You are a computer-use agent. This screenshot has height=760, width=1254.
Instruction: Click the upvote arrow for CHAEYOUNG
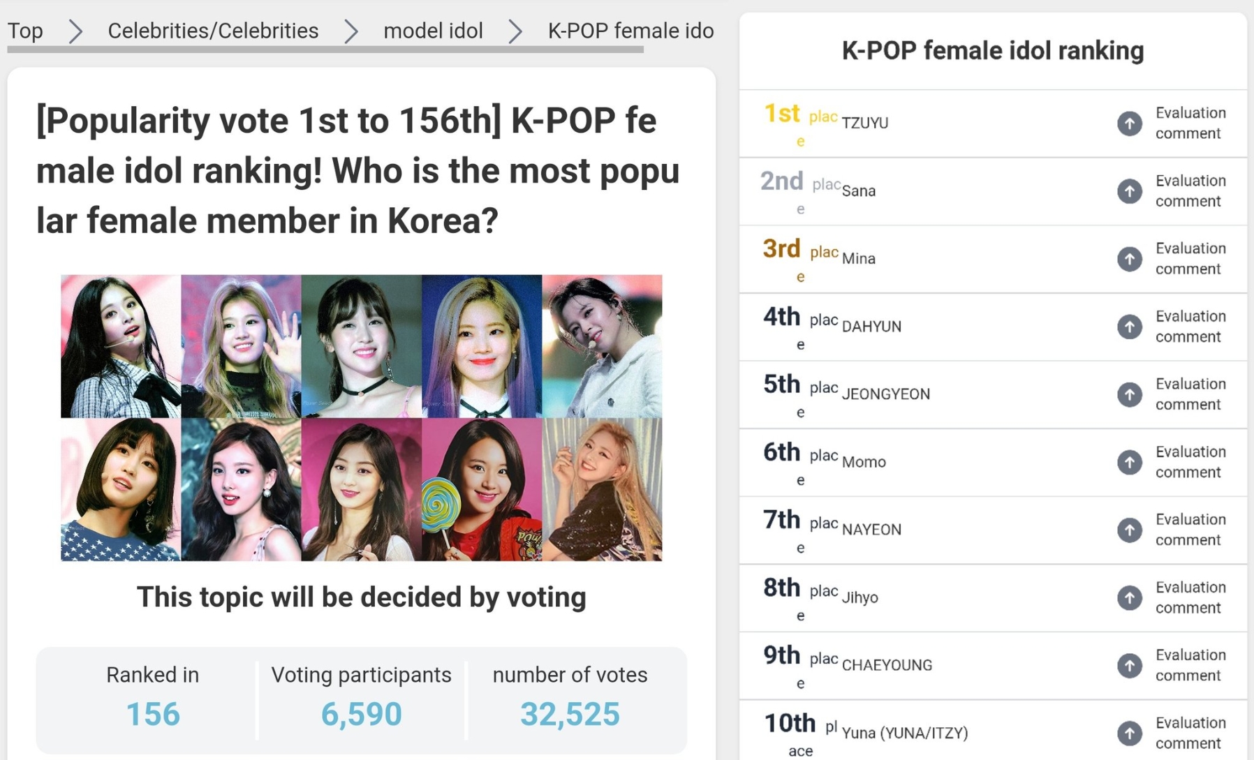coord(1129,665)
